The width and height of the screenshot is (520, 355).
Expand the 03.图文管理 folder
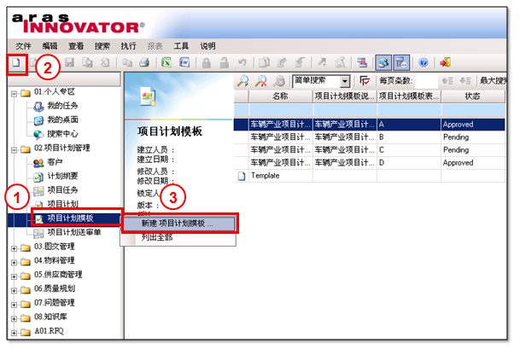point(13,247)
